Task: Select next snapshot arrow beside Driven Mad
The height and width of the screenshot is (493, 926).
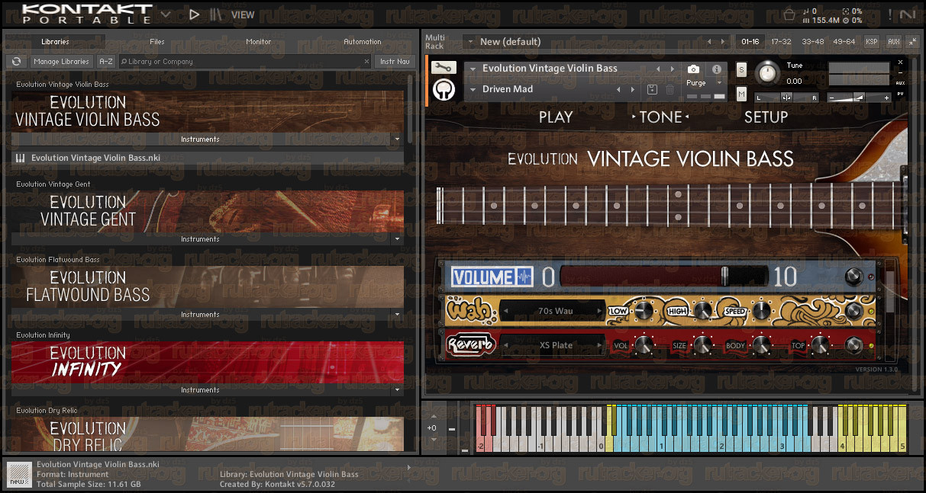Action: tap(633, 90)
